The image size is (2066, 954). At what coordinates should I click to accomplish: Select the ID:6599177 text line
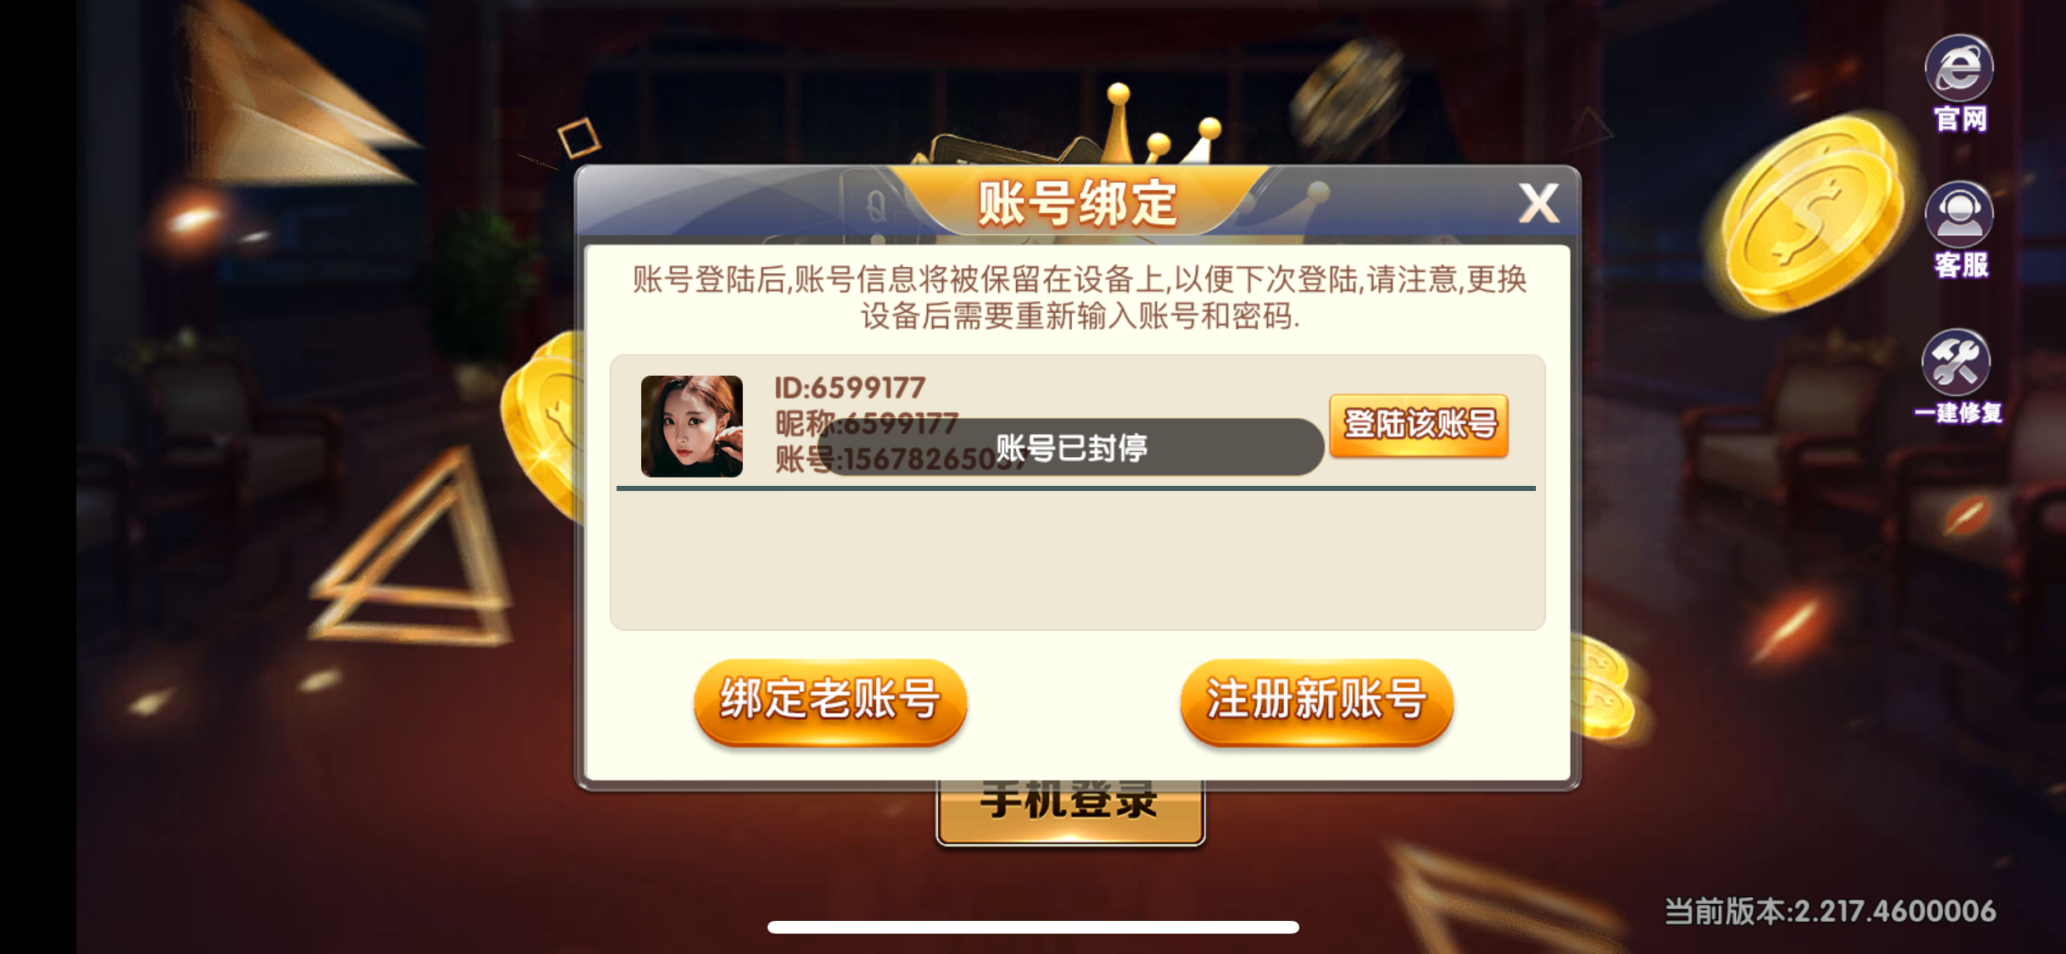coord(849,388)
